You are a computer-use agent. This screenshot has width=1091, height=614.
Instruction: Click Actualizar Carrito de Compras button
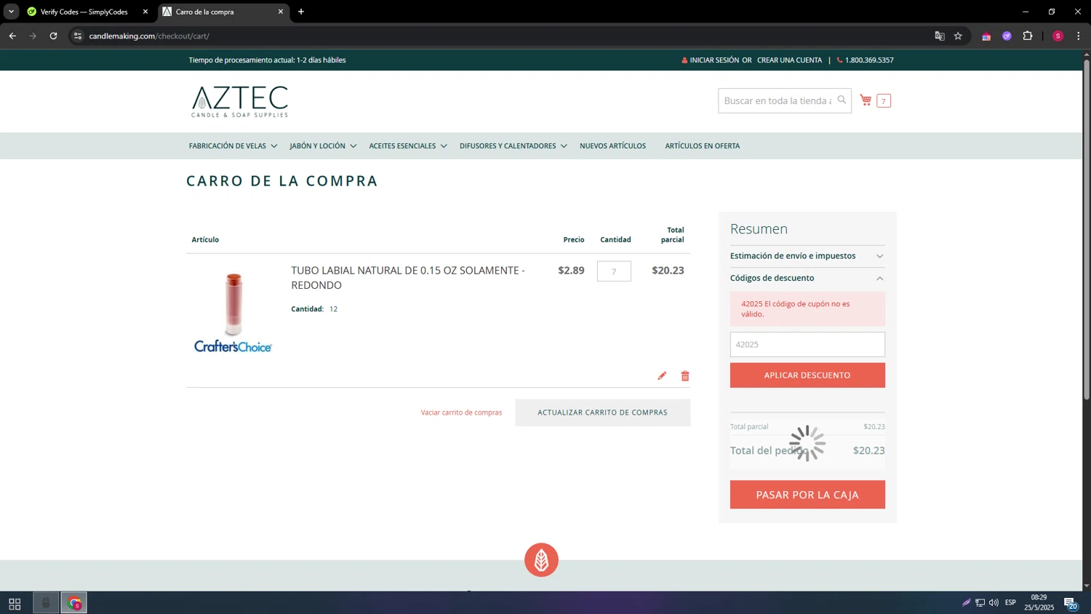602,412
